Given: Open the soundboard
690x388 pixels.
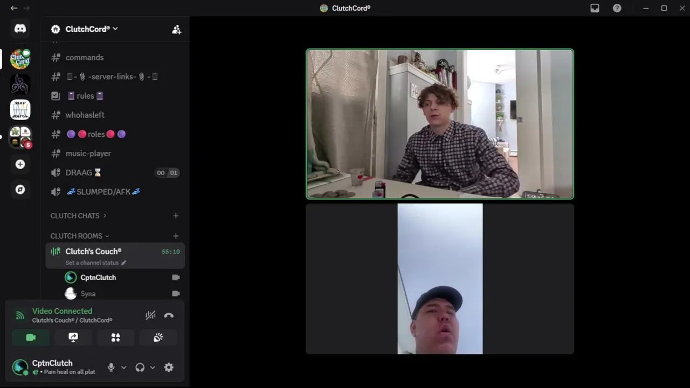Looking at the screenshot, I should pos(158,337).
